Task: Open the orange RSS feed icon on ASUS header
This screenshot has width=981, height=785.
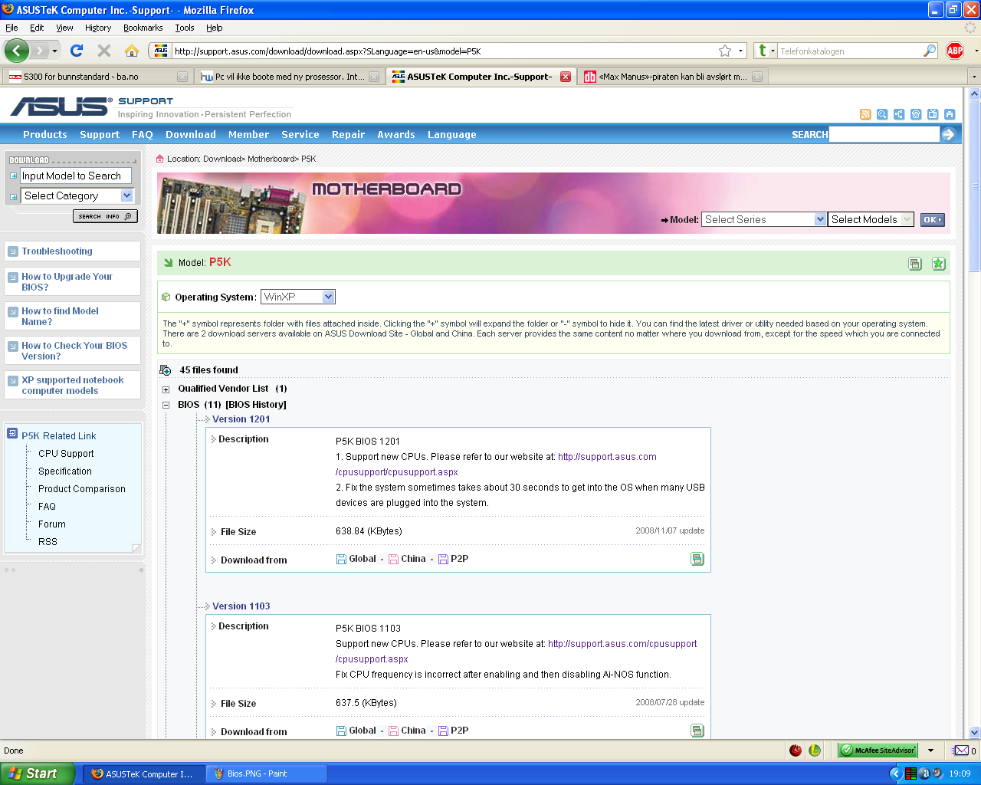Action: coord(865,114)
